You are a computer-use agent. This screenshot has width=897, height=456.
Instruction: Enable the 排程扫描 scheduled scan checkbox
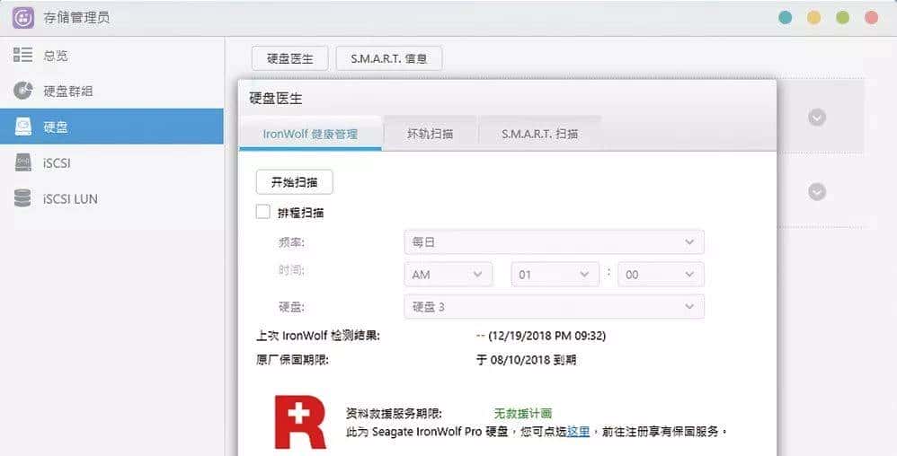coord(263,213)
